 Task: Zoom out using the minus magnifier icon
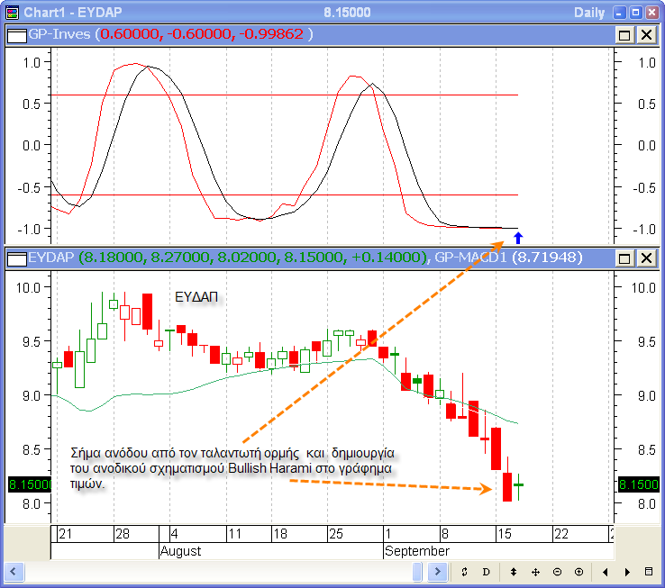coord(557,572)
